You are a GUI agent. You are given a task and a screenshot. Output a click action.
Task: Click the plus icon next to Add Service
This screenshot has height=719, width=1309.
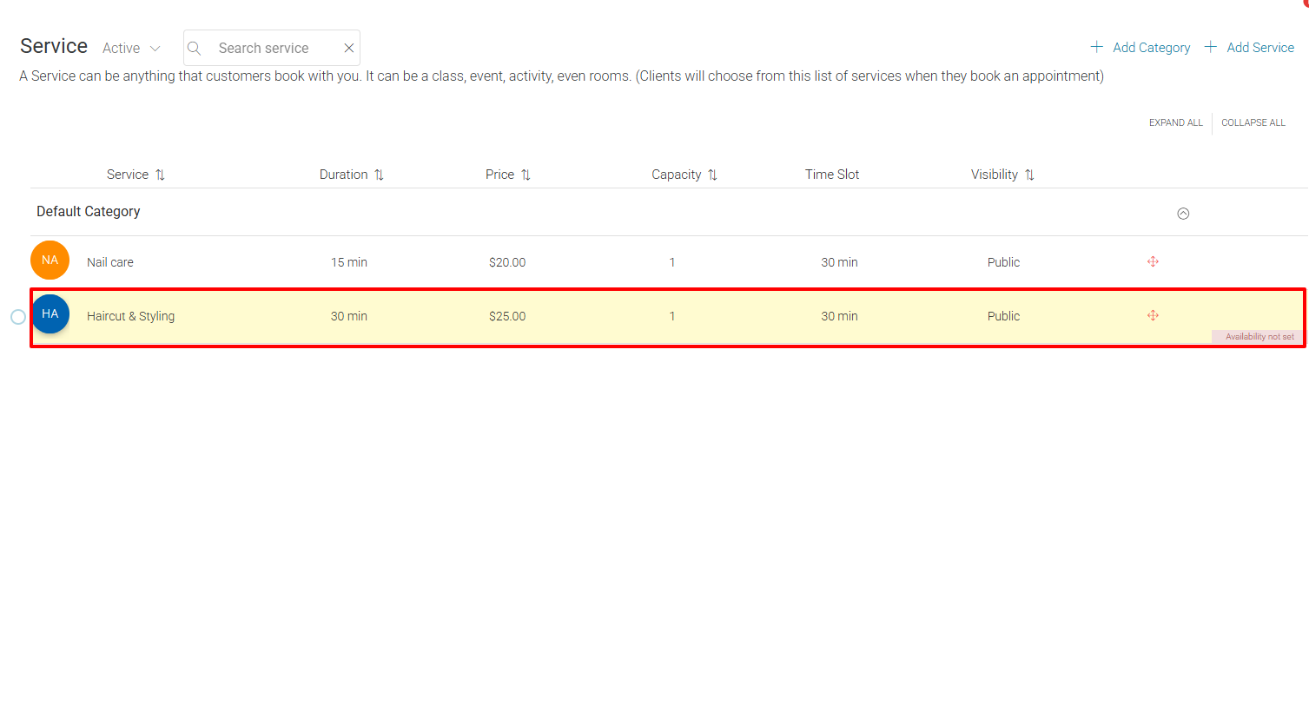1210,47
